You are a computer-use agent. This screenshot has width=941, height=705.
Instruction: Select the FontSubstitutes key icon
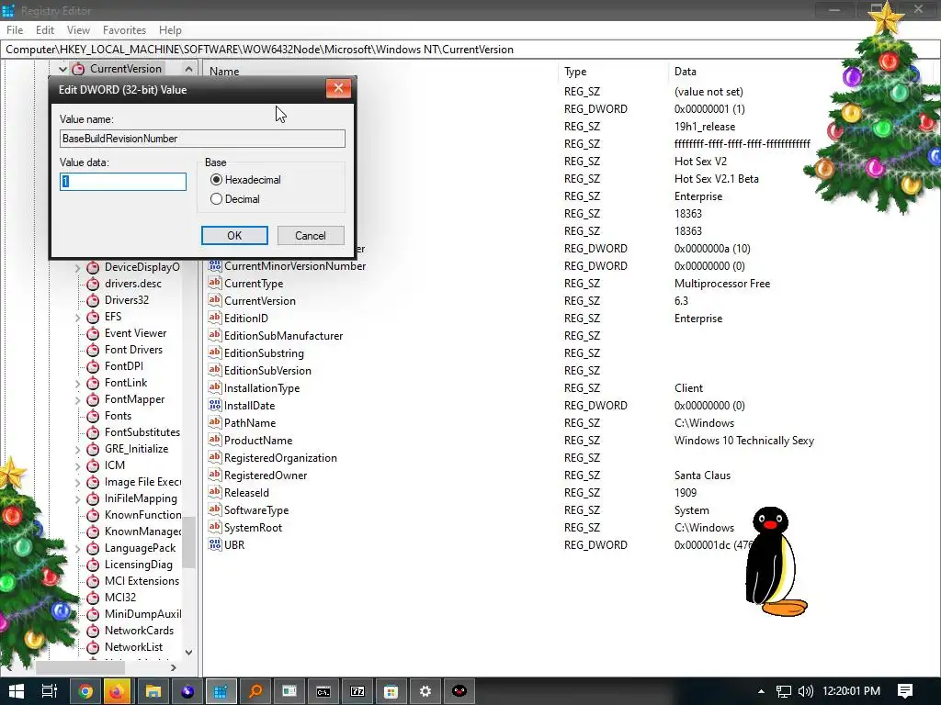pos(93,432)
